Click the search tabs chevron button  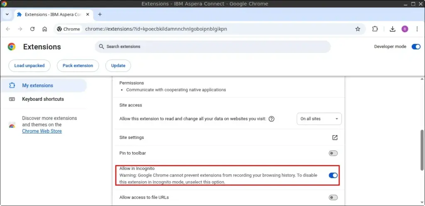click(x=7, y=15)
